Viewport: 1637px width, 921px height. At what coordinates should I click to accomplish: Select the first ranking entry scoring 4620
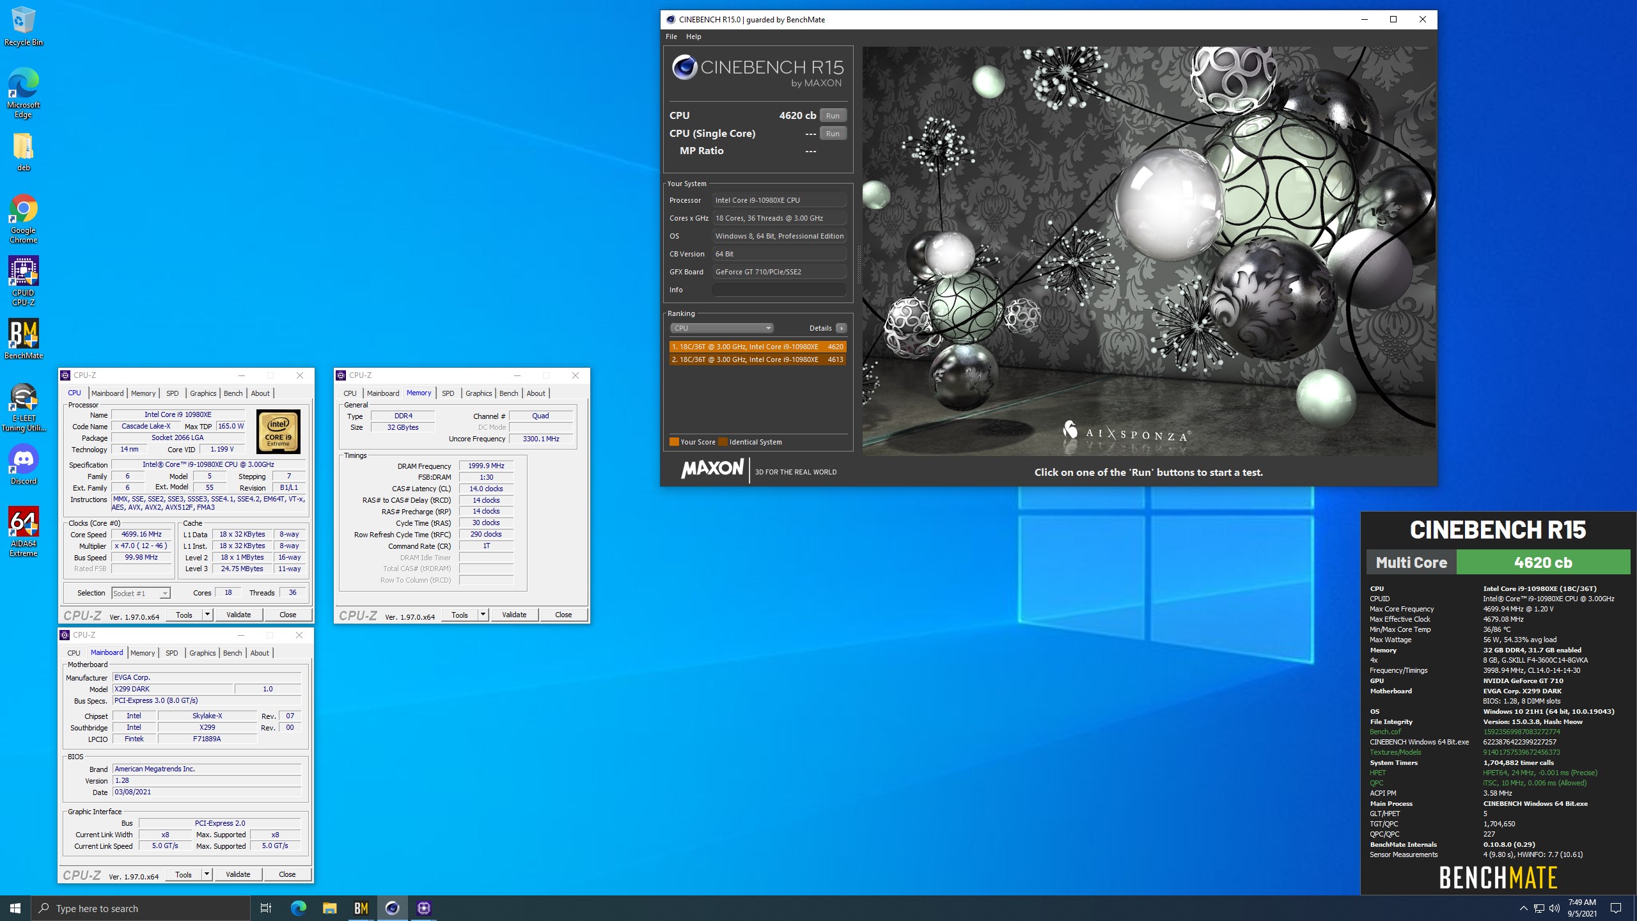[758, 347]
